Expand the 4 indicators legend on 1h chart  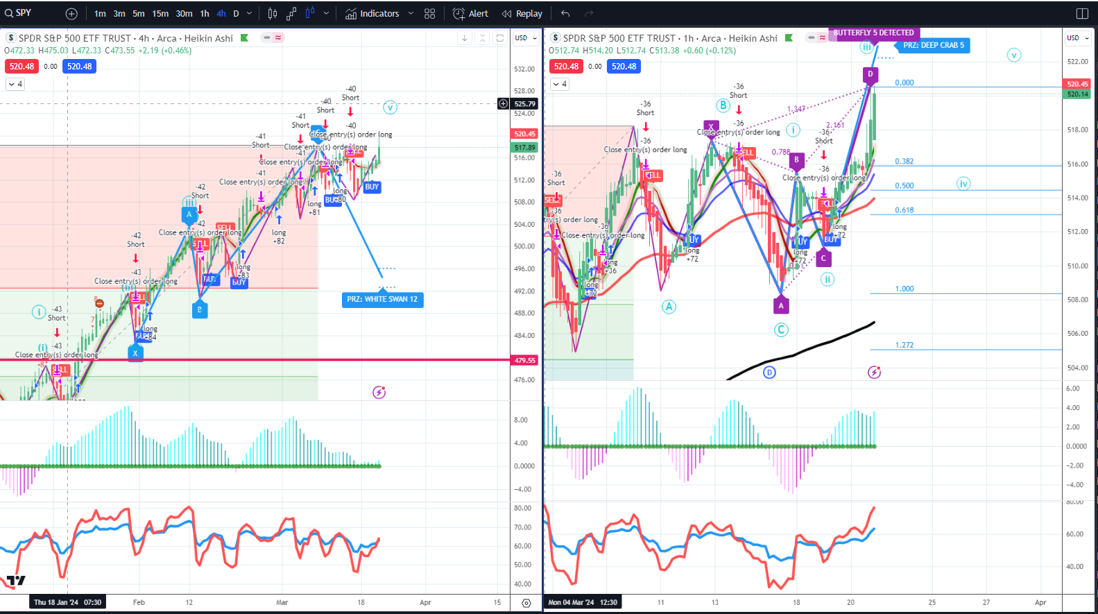[560, 84]
